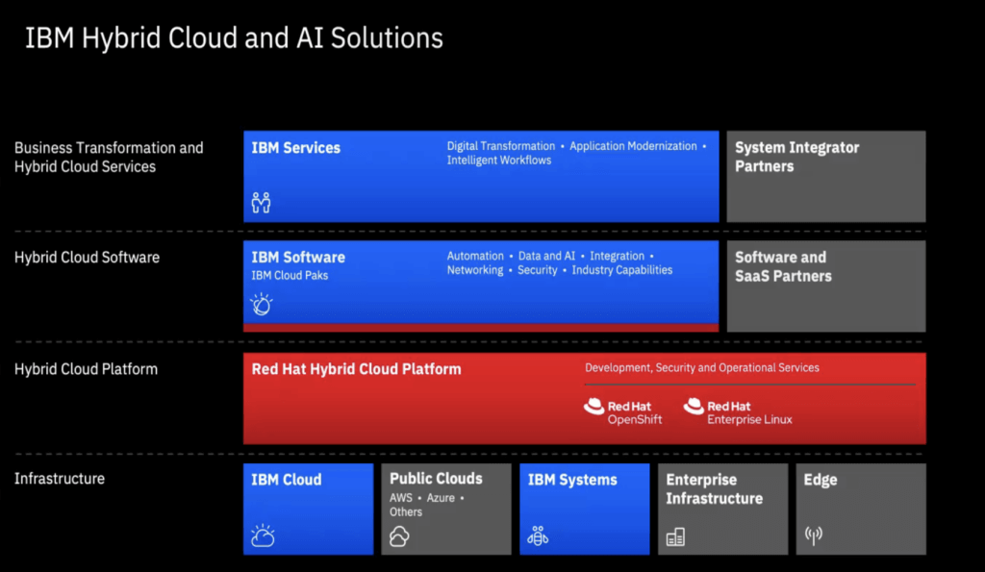Click the IBM Cloud Paks subtitle

pos(290,276)
